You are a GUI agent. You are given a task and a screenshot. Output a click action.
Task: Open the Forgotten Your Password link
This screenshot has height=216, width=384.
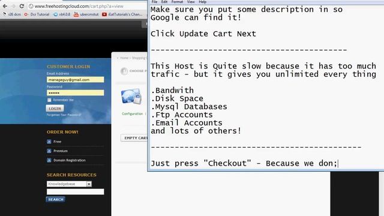pyautogui.click(x=64, y=115)
